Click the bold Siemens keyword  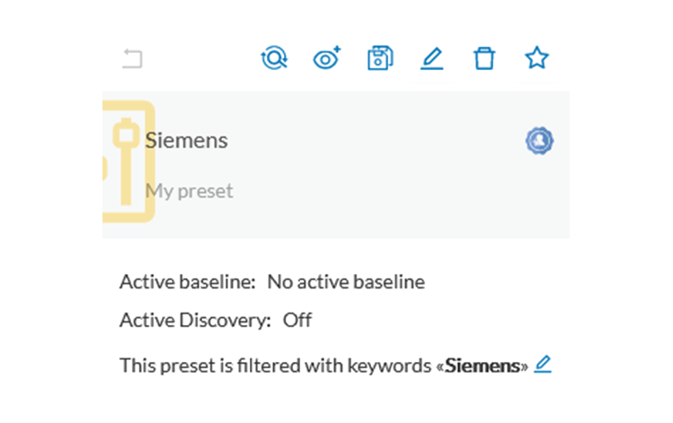(x=483, y=366)
